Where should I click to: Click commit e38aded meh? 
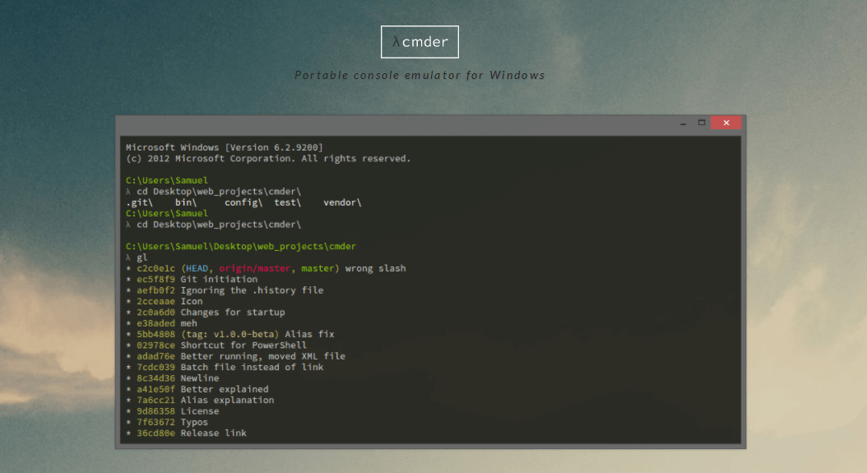point(161,323)
